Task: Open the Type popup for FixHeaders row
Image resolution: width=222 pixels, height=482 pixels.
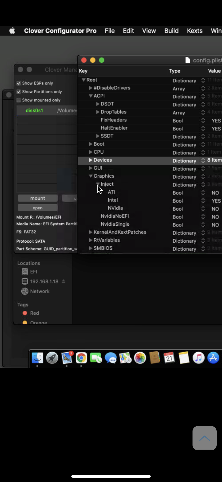Action: [203, 121]
